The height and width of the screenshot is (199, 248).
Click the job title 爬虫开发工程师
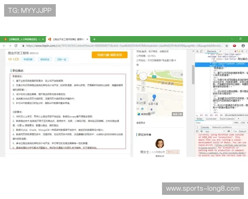[18, 53]
